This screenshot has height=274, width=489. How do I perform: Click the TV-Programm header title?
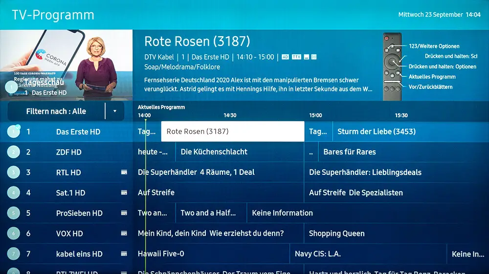click(53, 15)
